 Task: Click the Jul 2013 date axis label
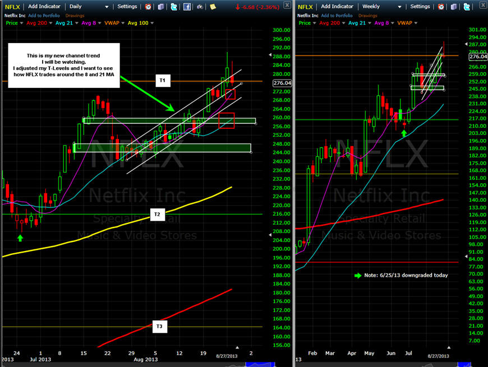(x=40, y=360)
